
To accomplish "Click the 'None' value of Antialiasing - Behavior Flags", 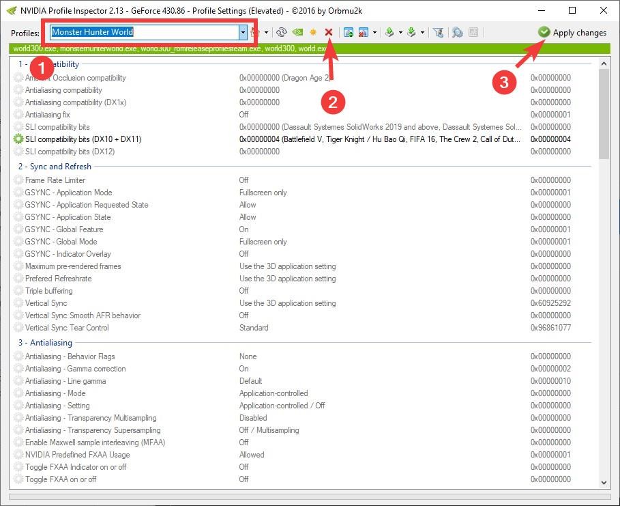I will [x=248, y=356].
